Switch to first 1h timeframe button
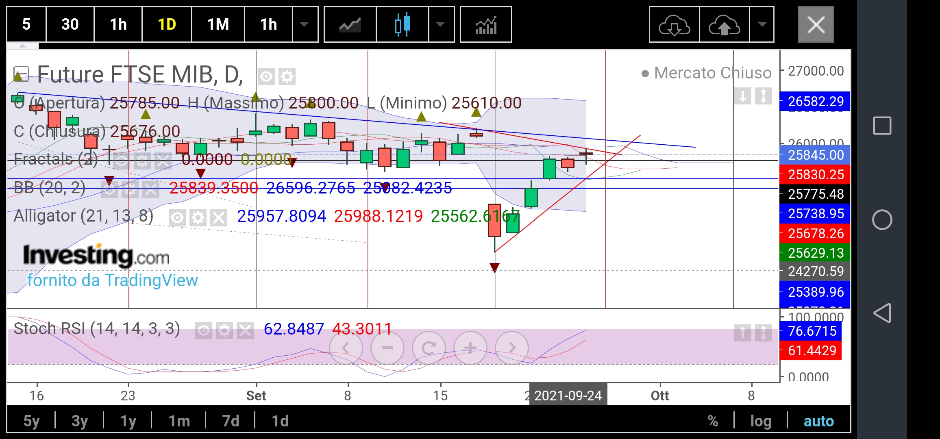940x439 pixels. pyautogui.click(x=118, y=24)
